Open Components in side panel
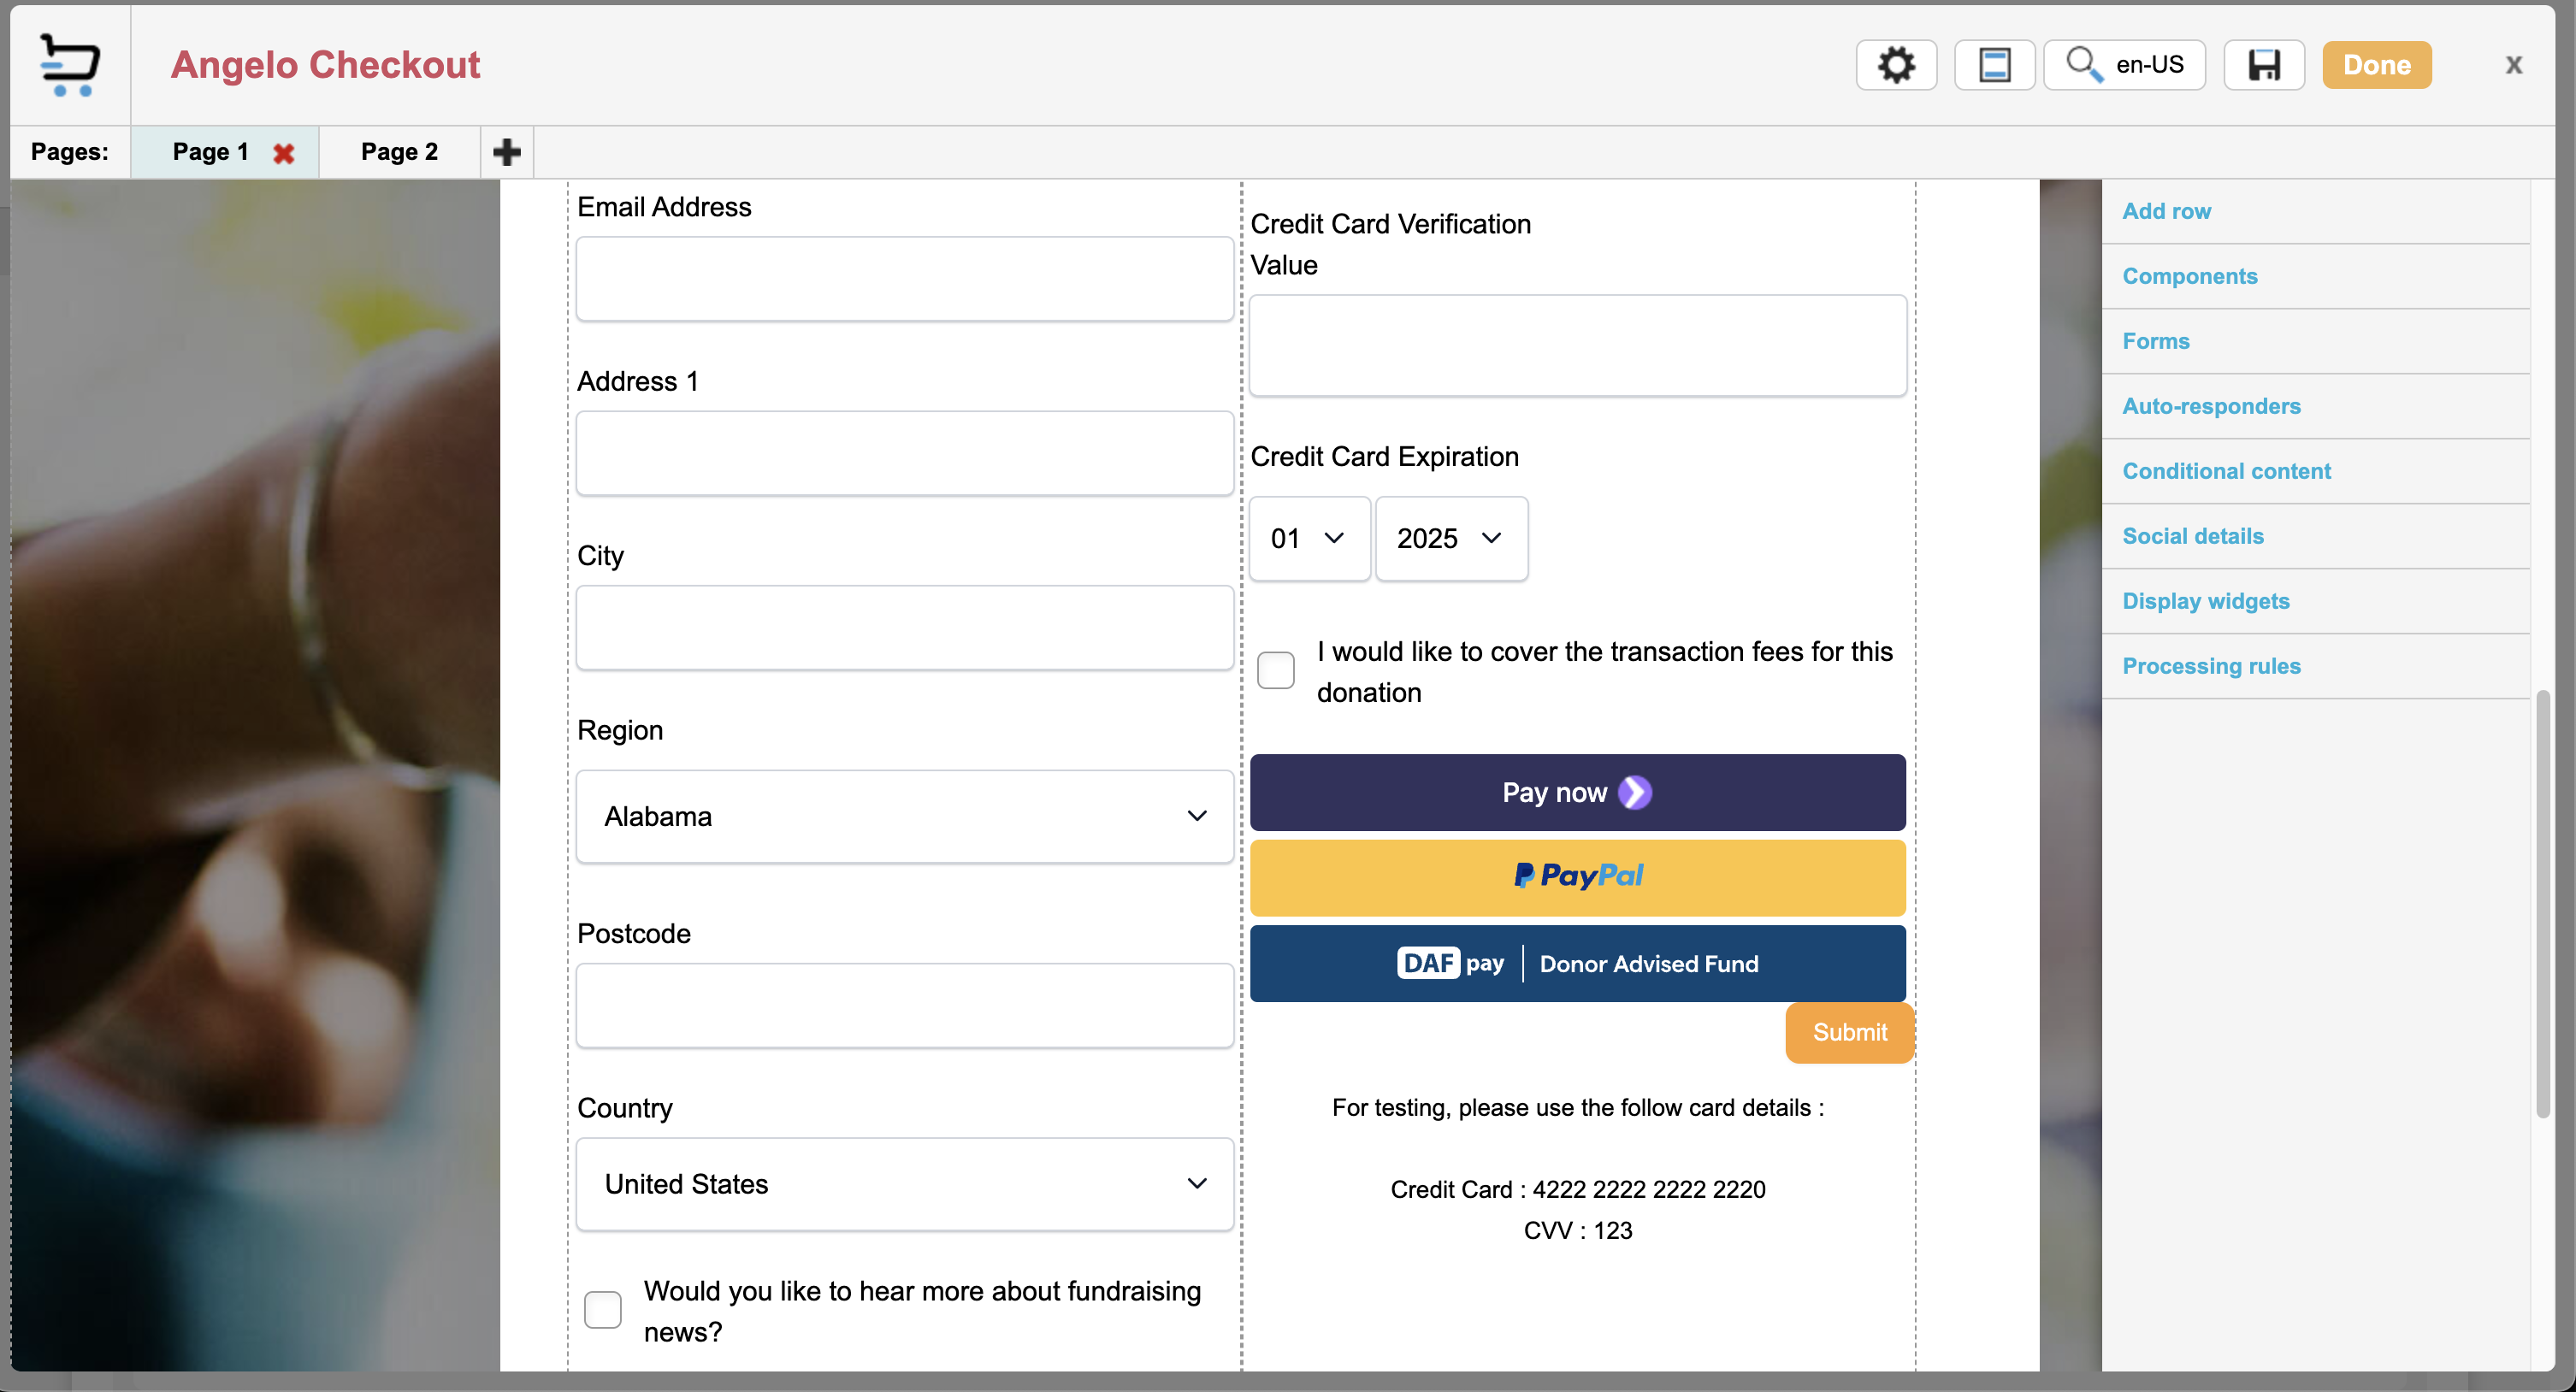2576x1392 pixels. tap(2315, 276)
